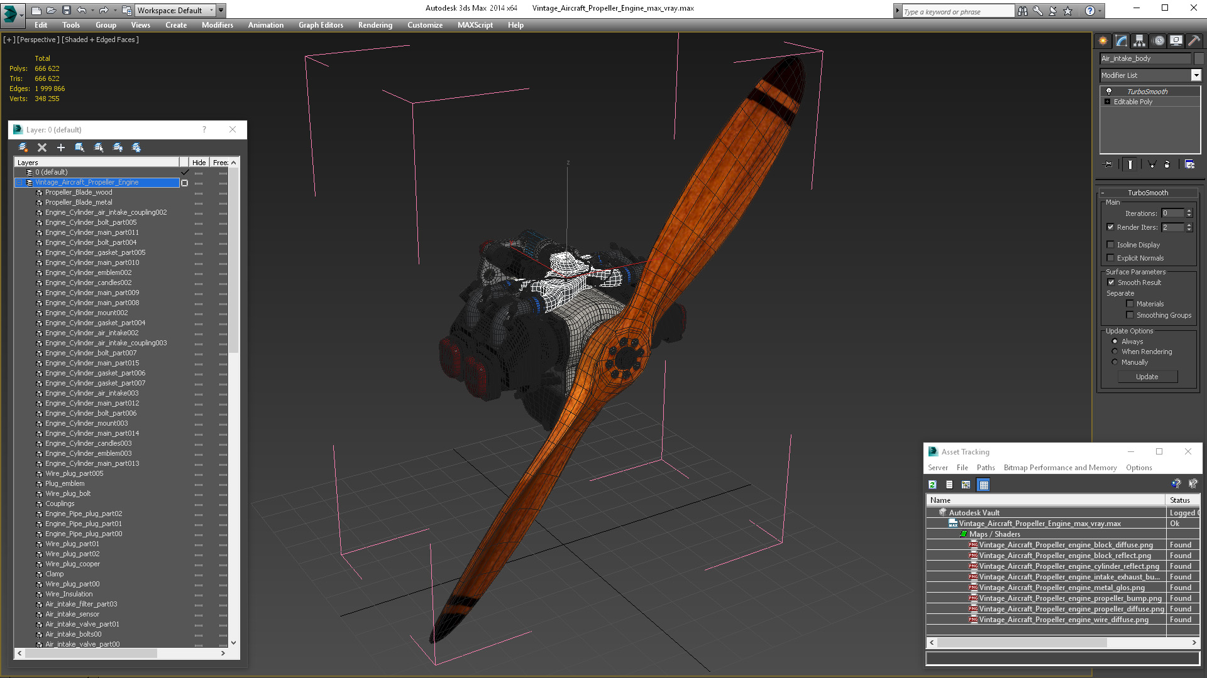Open the Edit menu
This screenshot has width=1207, height=678.
41,25
